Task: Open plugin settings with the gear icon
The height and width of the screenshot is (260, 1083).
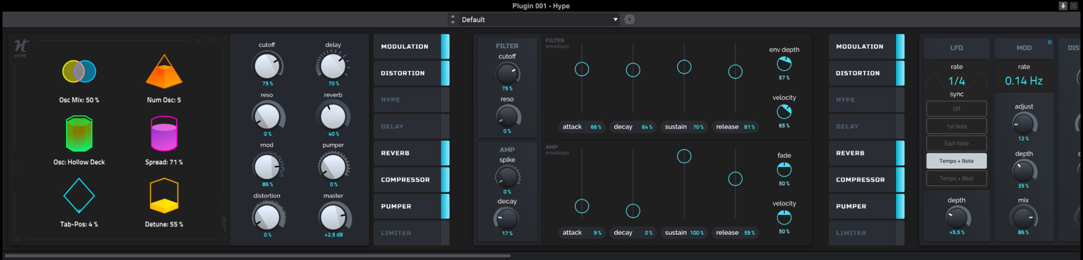Action: click(629, 19)
